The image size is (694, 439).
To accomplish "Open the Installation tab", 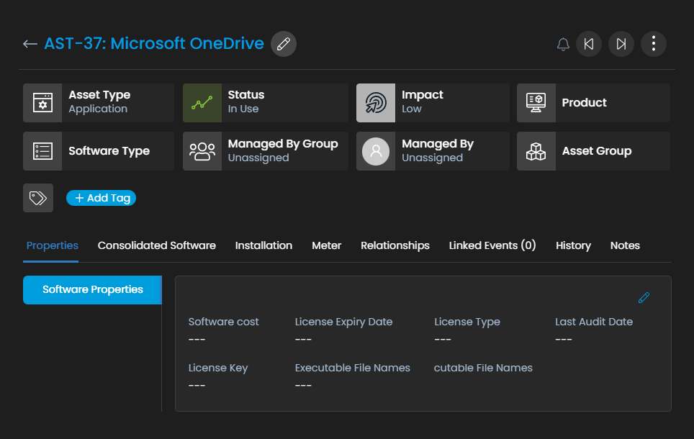I will [263, 245].
